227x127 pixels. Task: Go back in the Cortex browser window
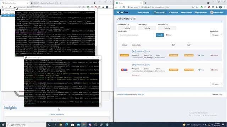pyautogui.click(x=116, y=7)
